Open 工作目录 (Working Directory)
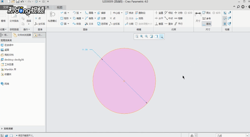The image size is (250, 137). pyautogui.click(x=7, y=64)
